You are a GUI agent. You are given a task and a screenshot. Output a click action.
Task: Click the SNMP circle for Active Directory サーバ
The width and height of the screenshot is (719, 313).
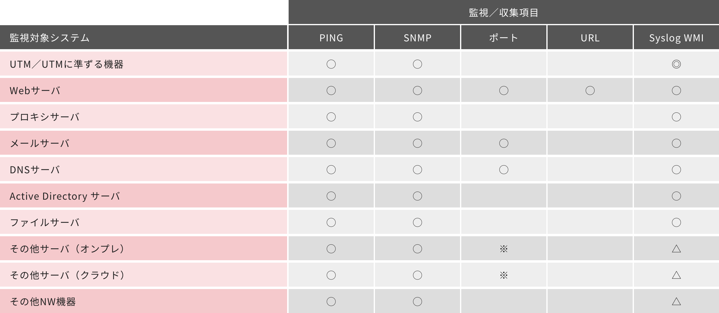point(417,196)
